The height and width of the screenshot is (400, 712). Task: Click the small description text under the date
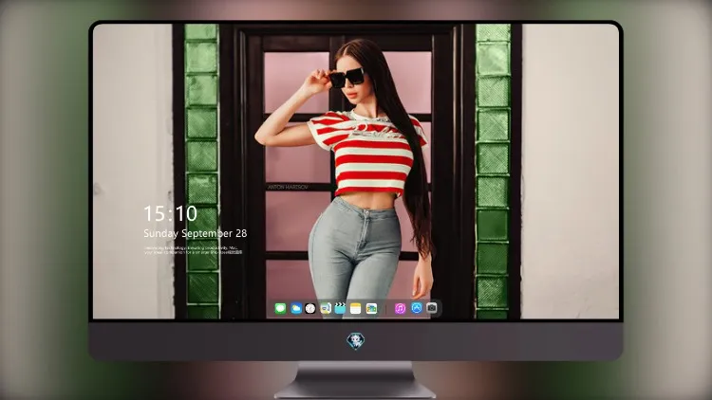coord(194,250)
